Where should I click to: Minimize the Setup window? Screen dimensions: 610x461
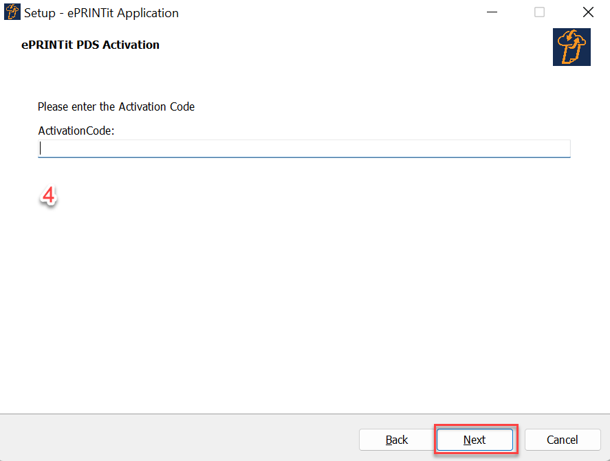492,12
